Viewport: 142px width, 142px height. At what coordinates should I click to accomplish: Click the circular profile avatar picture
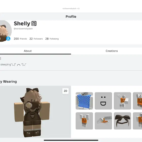pos(5,31)
